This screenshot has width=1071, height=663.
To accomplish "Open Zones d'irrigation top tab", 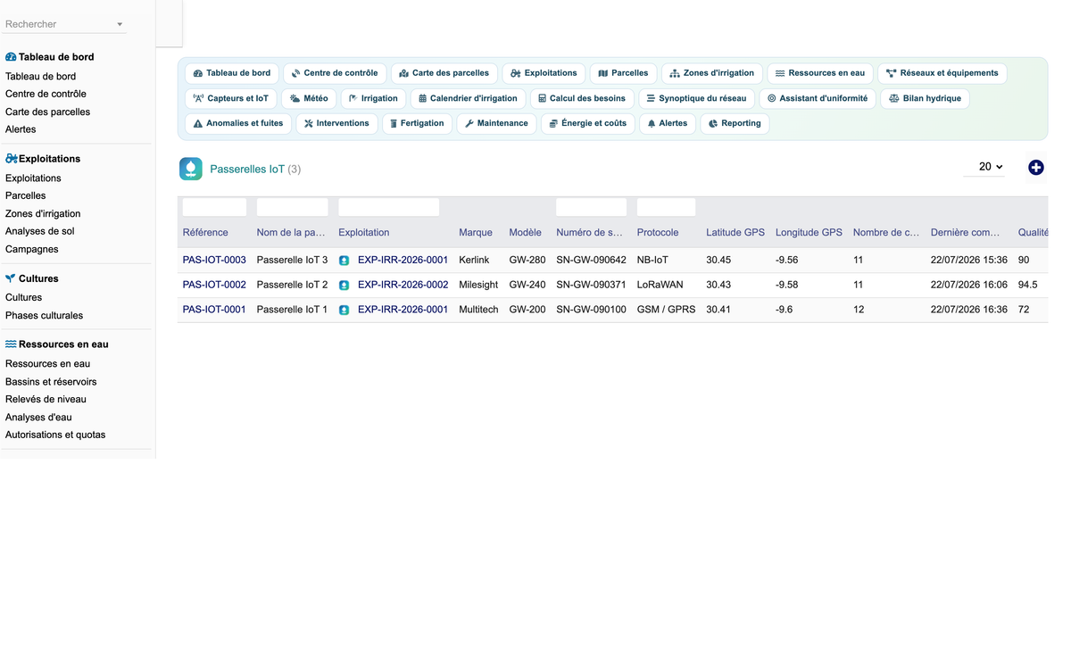I will tap(711, 73).
